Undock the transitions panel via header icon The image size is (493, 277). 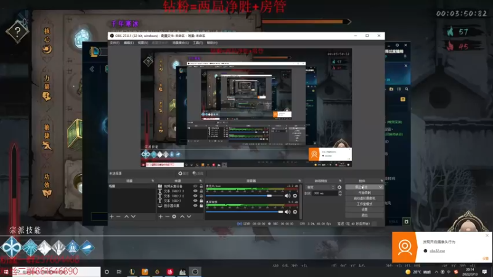tap(340, 181)
